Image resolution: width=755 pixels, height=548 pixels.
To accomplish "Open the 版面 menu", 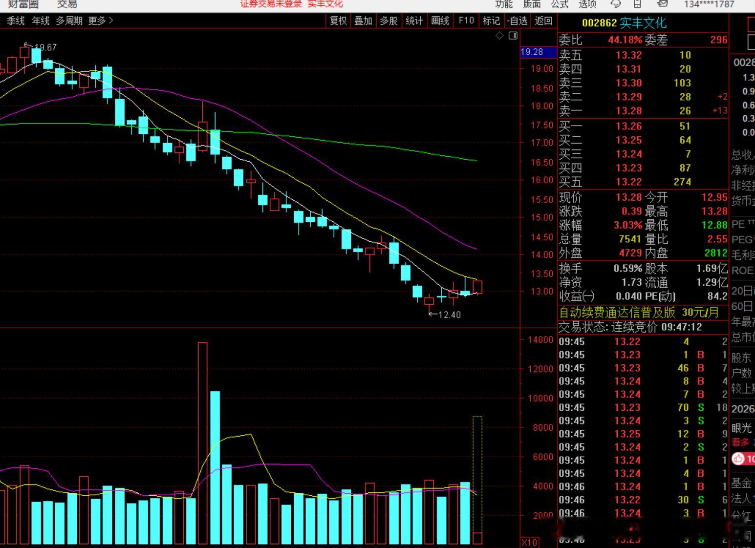I will 532,4.
